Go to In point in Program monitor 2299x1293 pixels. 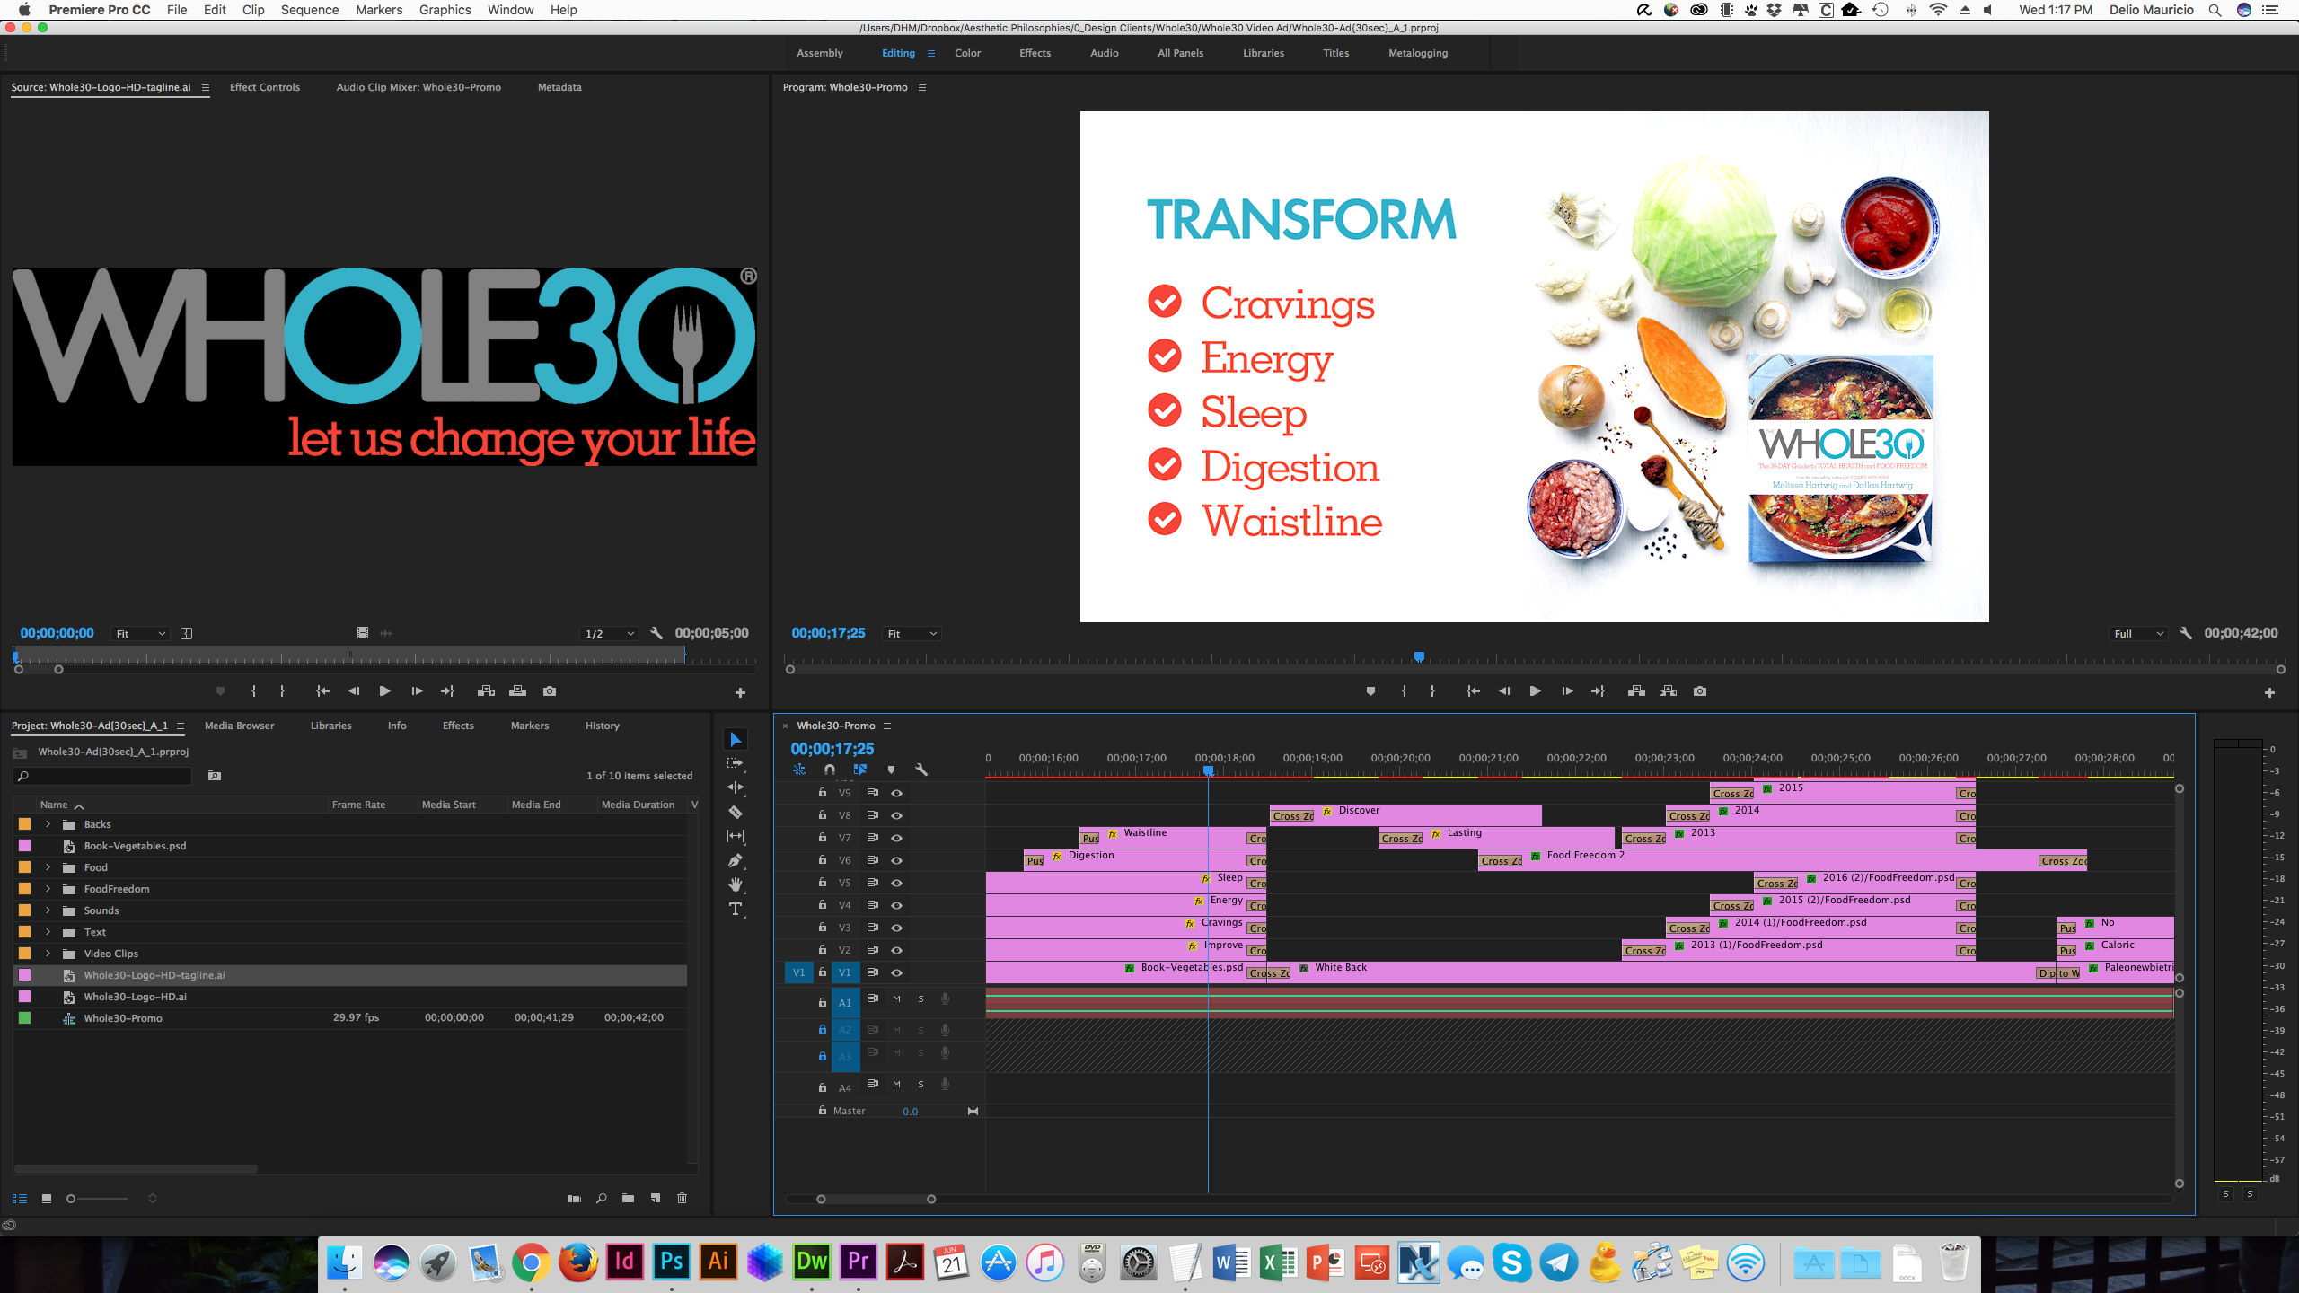(x=1473, y=691)
